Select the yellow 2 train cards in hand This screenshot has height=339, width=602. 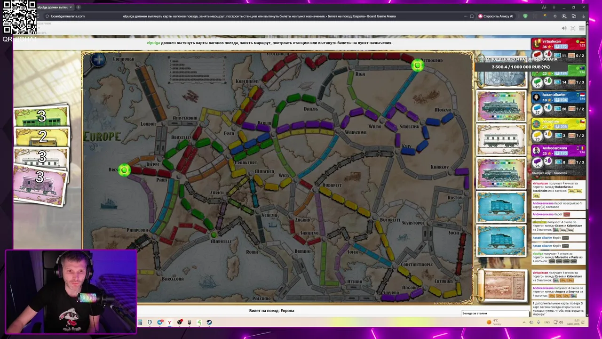(x=42, y=137)
